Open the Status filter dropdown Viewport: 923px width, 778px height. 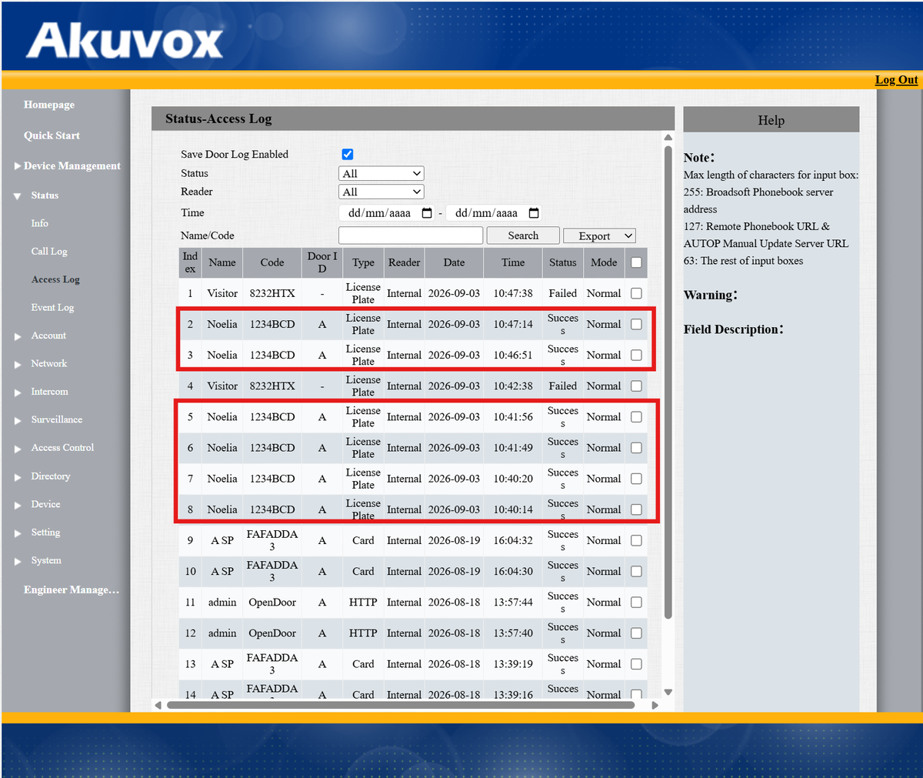click(382, 174)
